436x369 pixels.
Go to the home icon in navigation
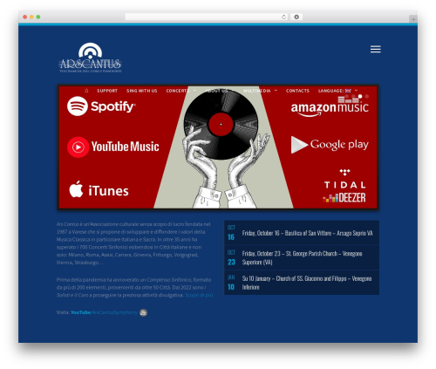tap(86, 91)
